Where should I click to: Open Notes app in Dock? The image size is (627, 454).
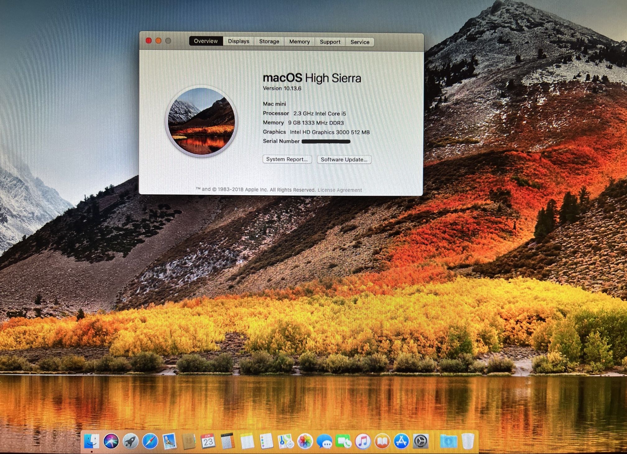coord(247,442)
